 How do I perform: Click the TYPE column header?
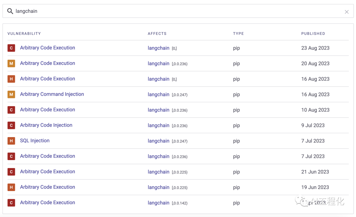238,34
